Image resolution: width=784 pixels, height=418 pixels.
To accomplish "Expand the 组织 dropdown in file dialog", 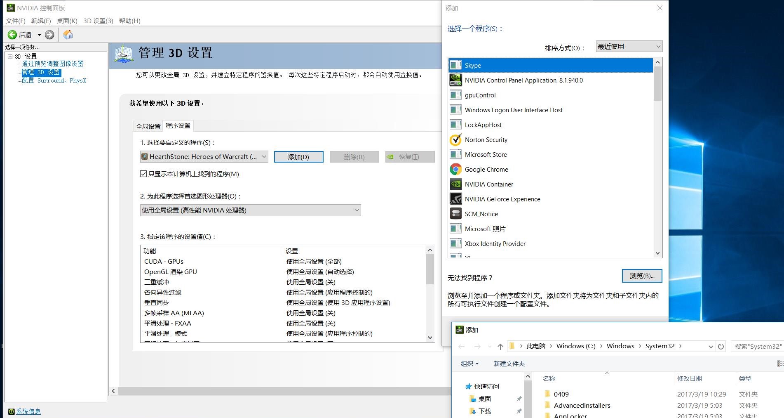I will (469, 364).
